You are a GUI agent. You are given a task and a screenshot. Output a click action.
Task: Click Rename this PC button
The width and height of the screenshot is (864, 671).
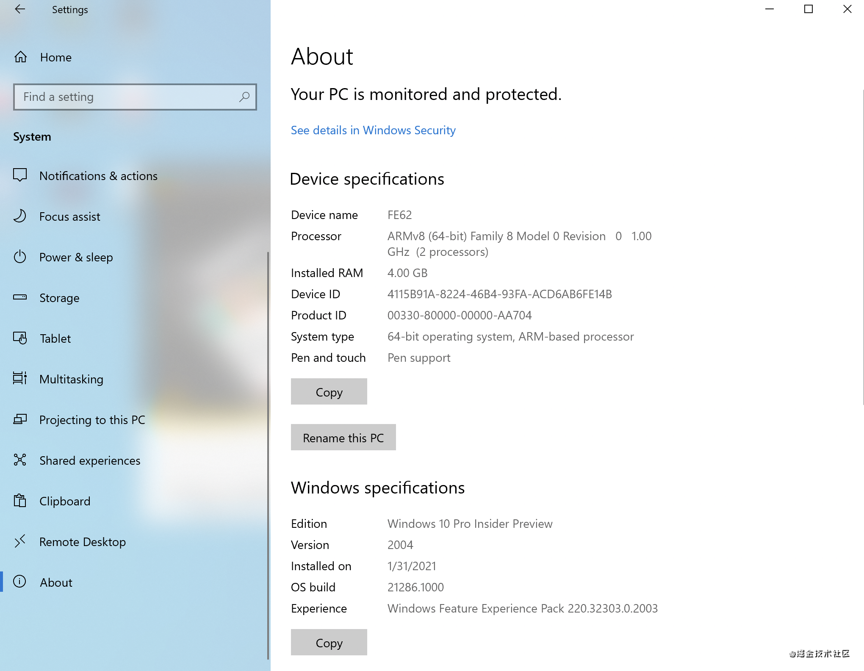click(343, 437)
